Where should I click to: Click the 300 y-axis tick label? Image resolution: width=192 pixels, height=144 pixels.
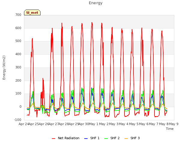(x=18, y=67)
